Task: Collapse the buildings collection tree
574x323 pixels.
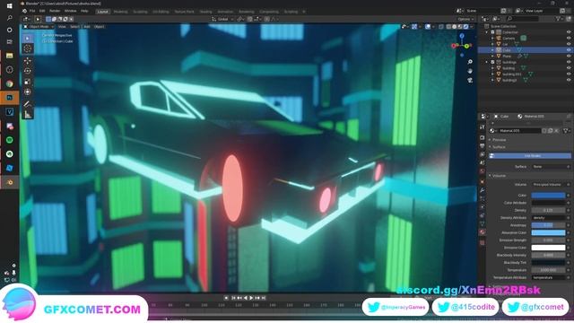Action: [487, 62]
